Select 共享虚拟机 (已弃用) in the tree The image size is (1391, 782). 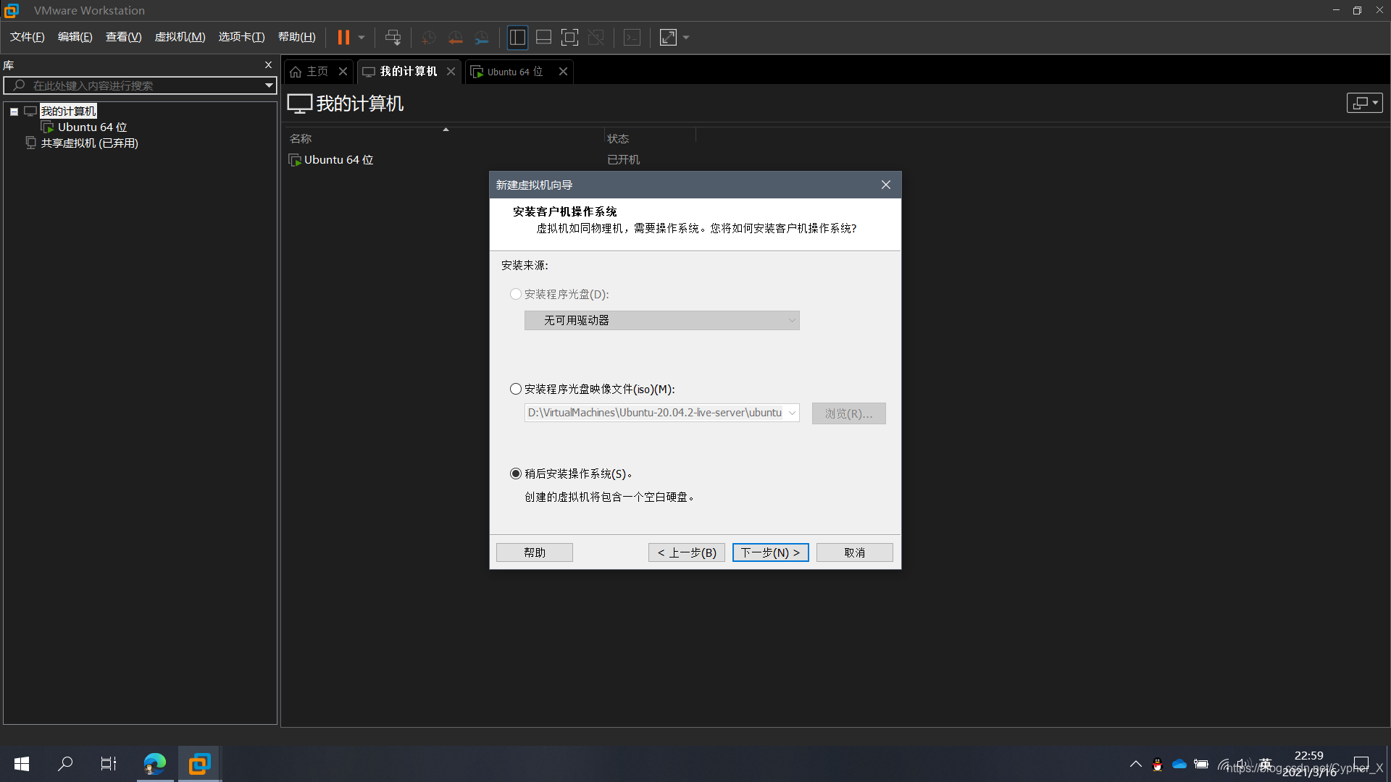(x=89, y=143)
